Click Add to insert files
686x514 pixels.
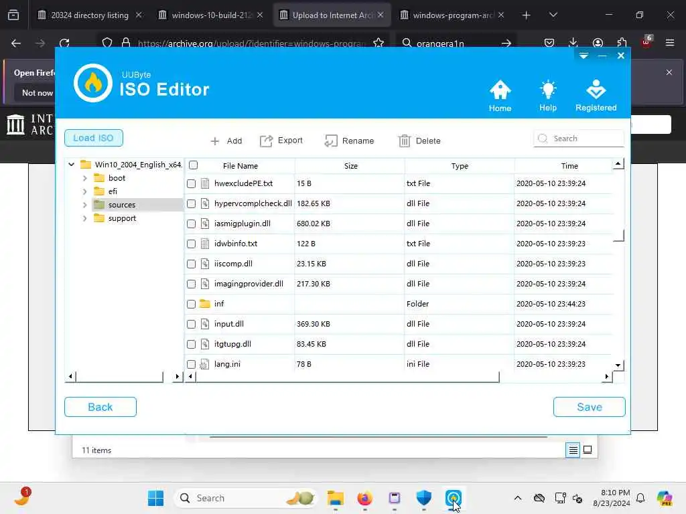(226, 141)
